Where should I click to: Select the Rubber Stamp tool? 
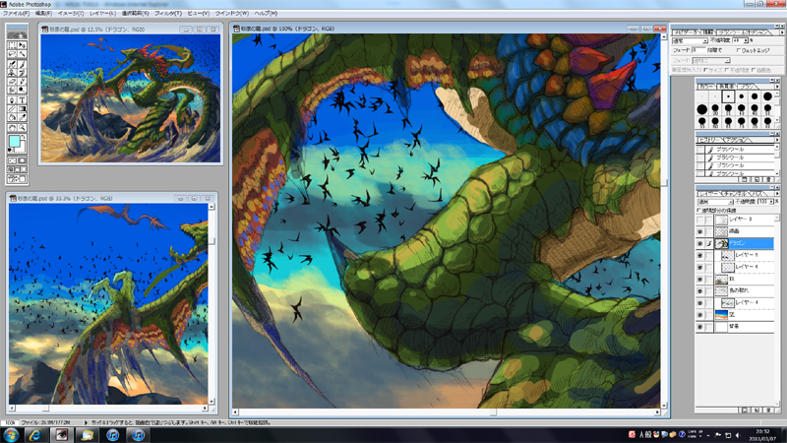pos(12,73)
